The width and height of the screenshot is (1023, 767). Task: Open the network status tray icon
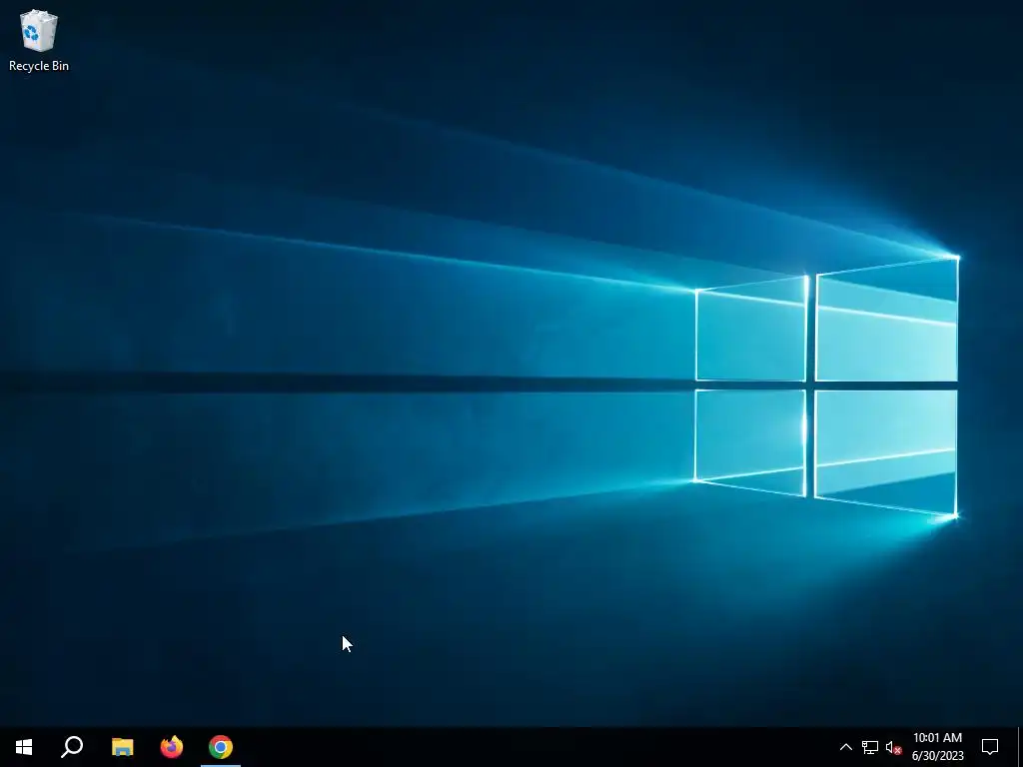(x=870, y=747)
